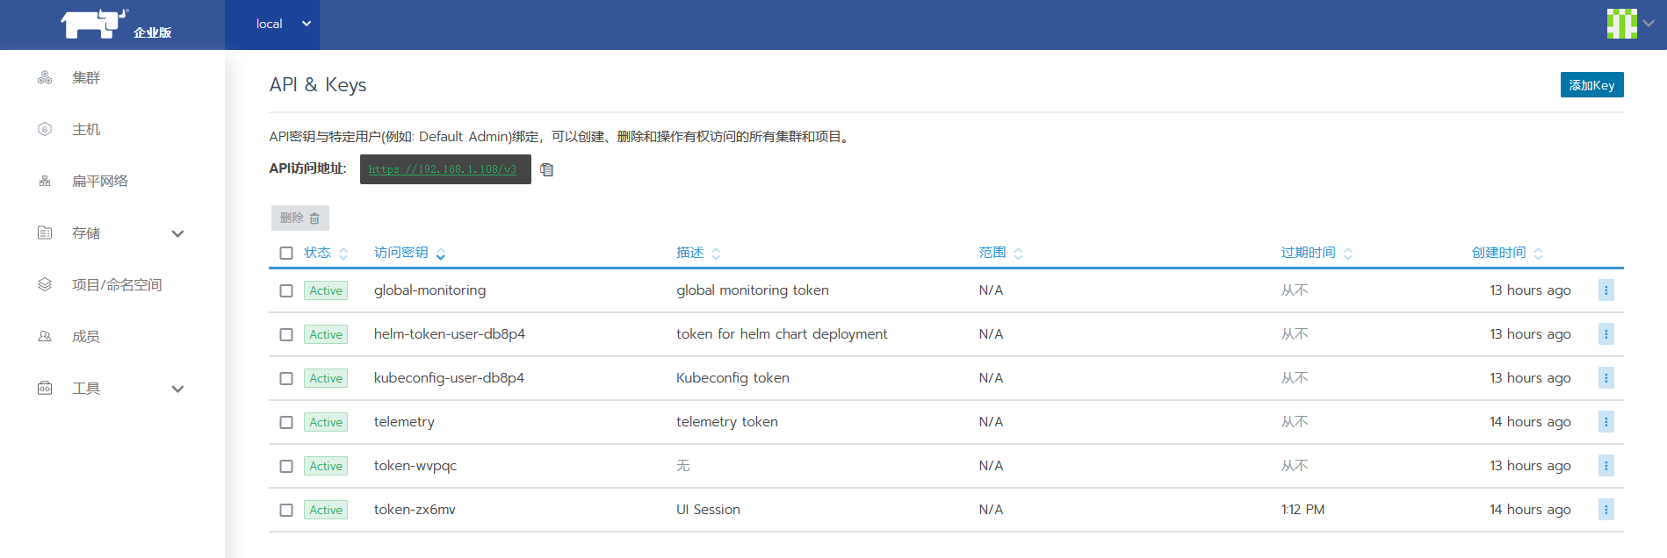This screenshot has height=558, width=1667.
Task: Open the actions menu for global-monitoring
Action: tap(1606, 290)
